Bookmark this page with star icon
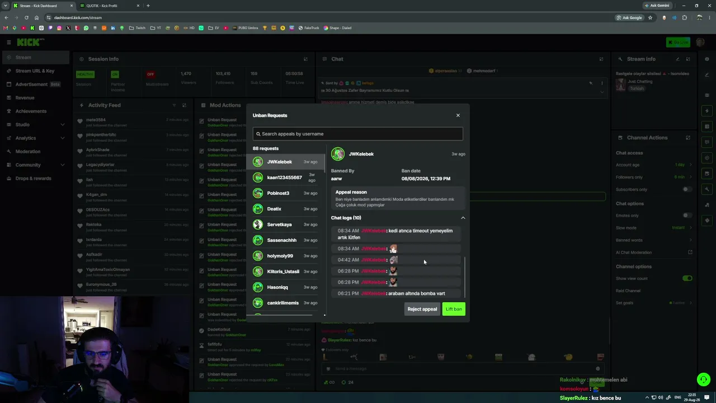The width and height of the screenshot is (716, 403). coord(650,17)
